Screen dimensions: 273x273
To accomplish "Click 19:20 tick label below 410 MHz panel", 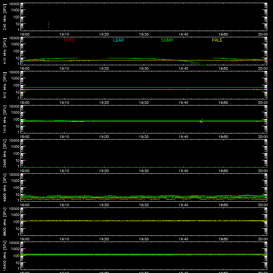I will (x=104, y=69).
